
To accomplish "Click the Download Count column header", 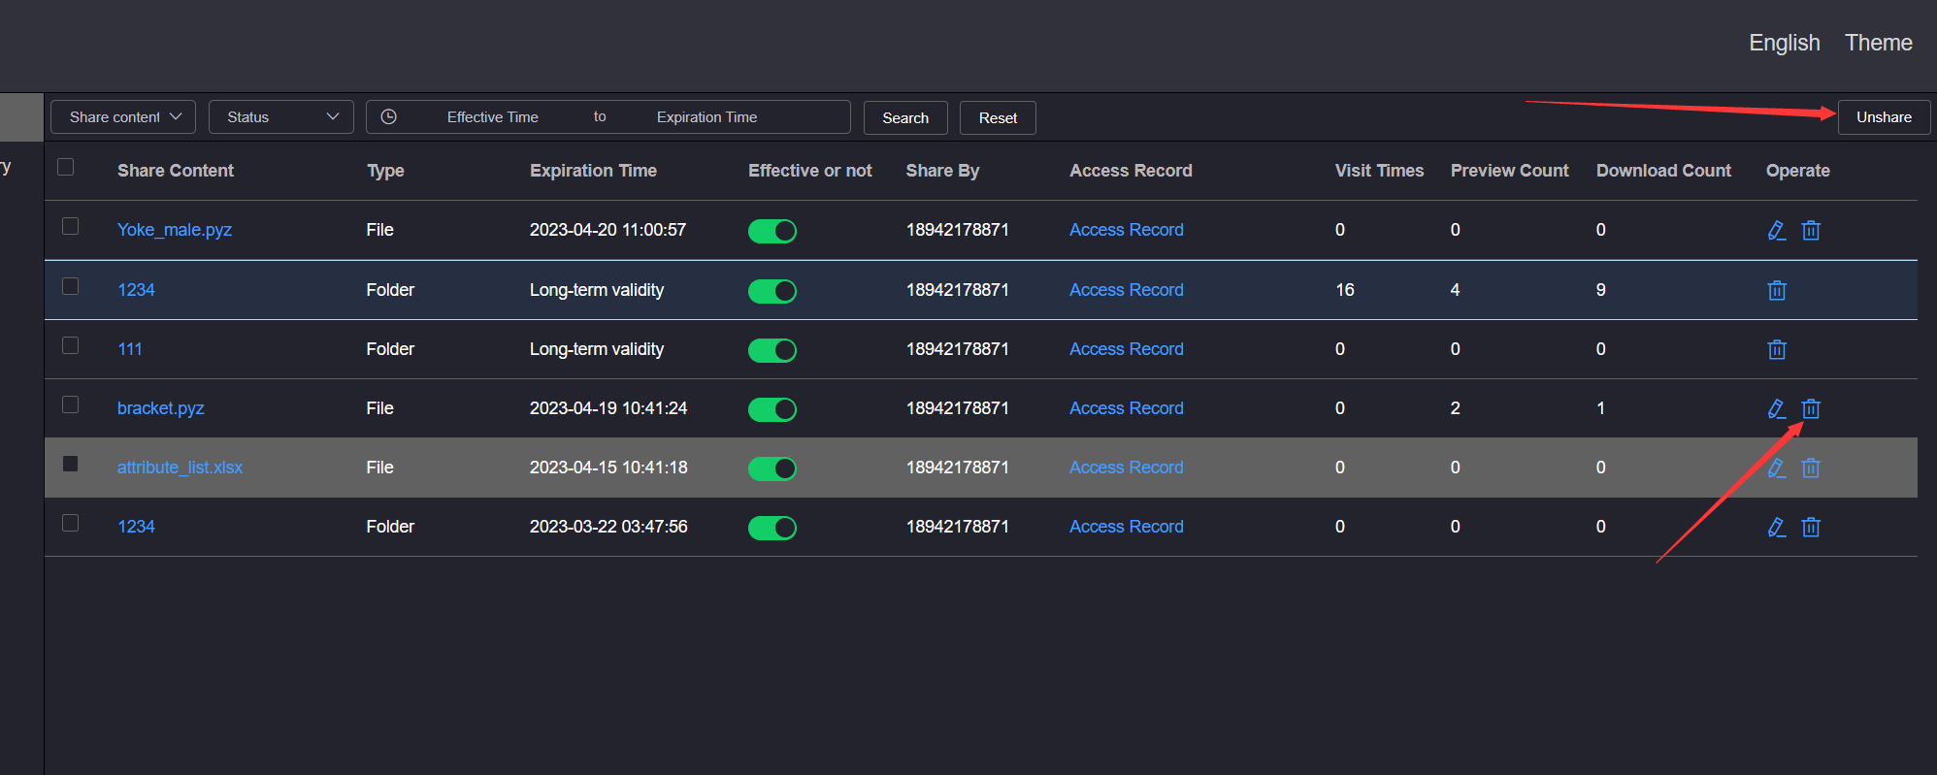I will [1663, 171].
